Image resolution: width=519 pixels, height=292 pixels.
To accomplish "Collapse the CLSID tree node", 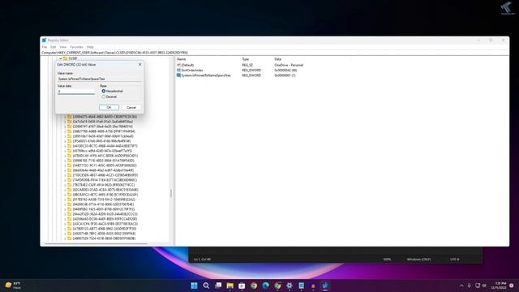I will 60,58.
